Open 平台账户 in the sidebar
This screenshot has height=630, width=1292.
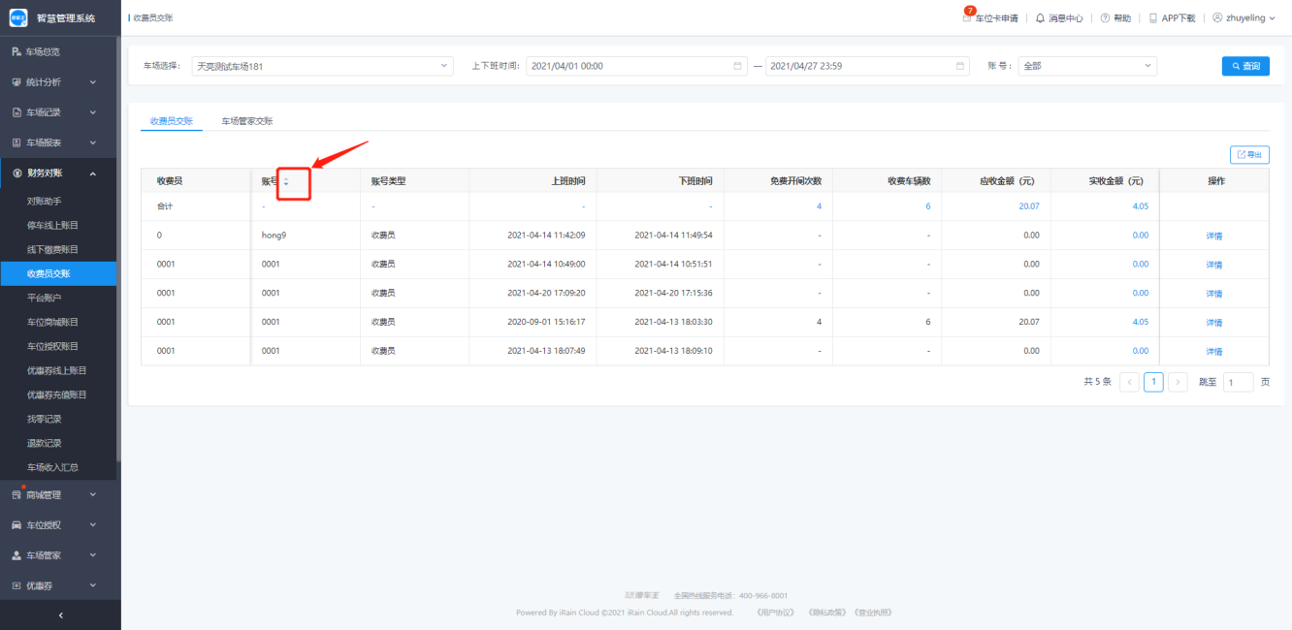coord(44,298)
